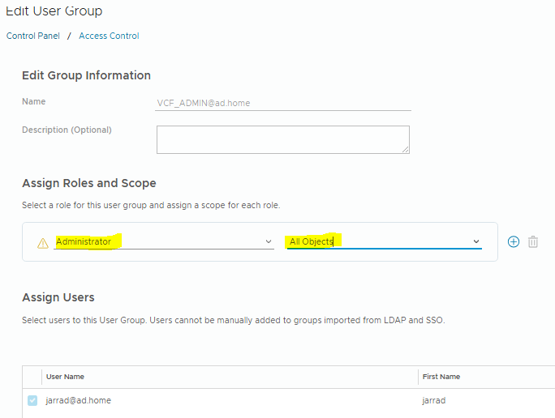The width and height of the screenshot is (555, 418).
Task: Open the Administrator role dropdown
Action: coord(162,242)
